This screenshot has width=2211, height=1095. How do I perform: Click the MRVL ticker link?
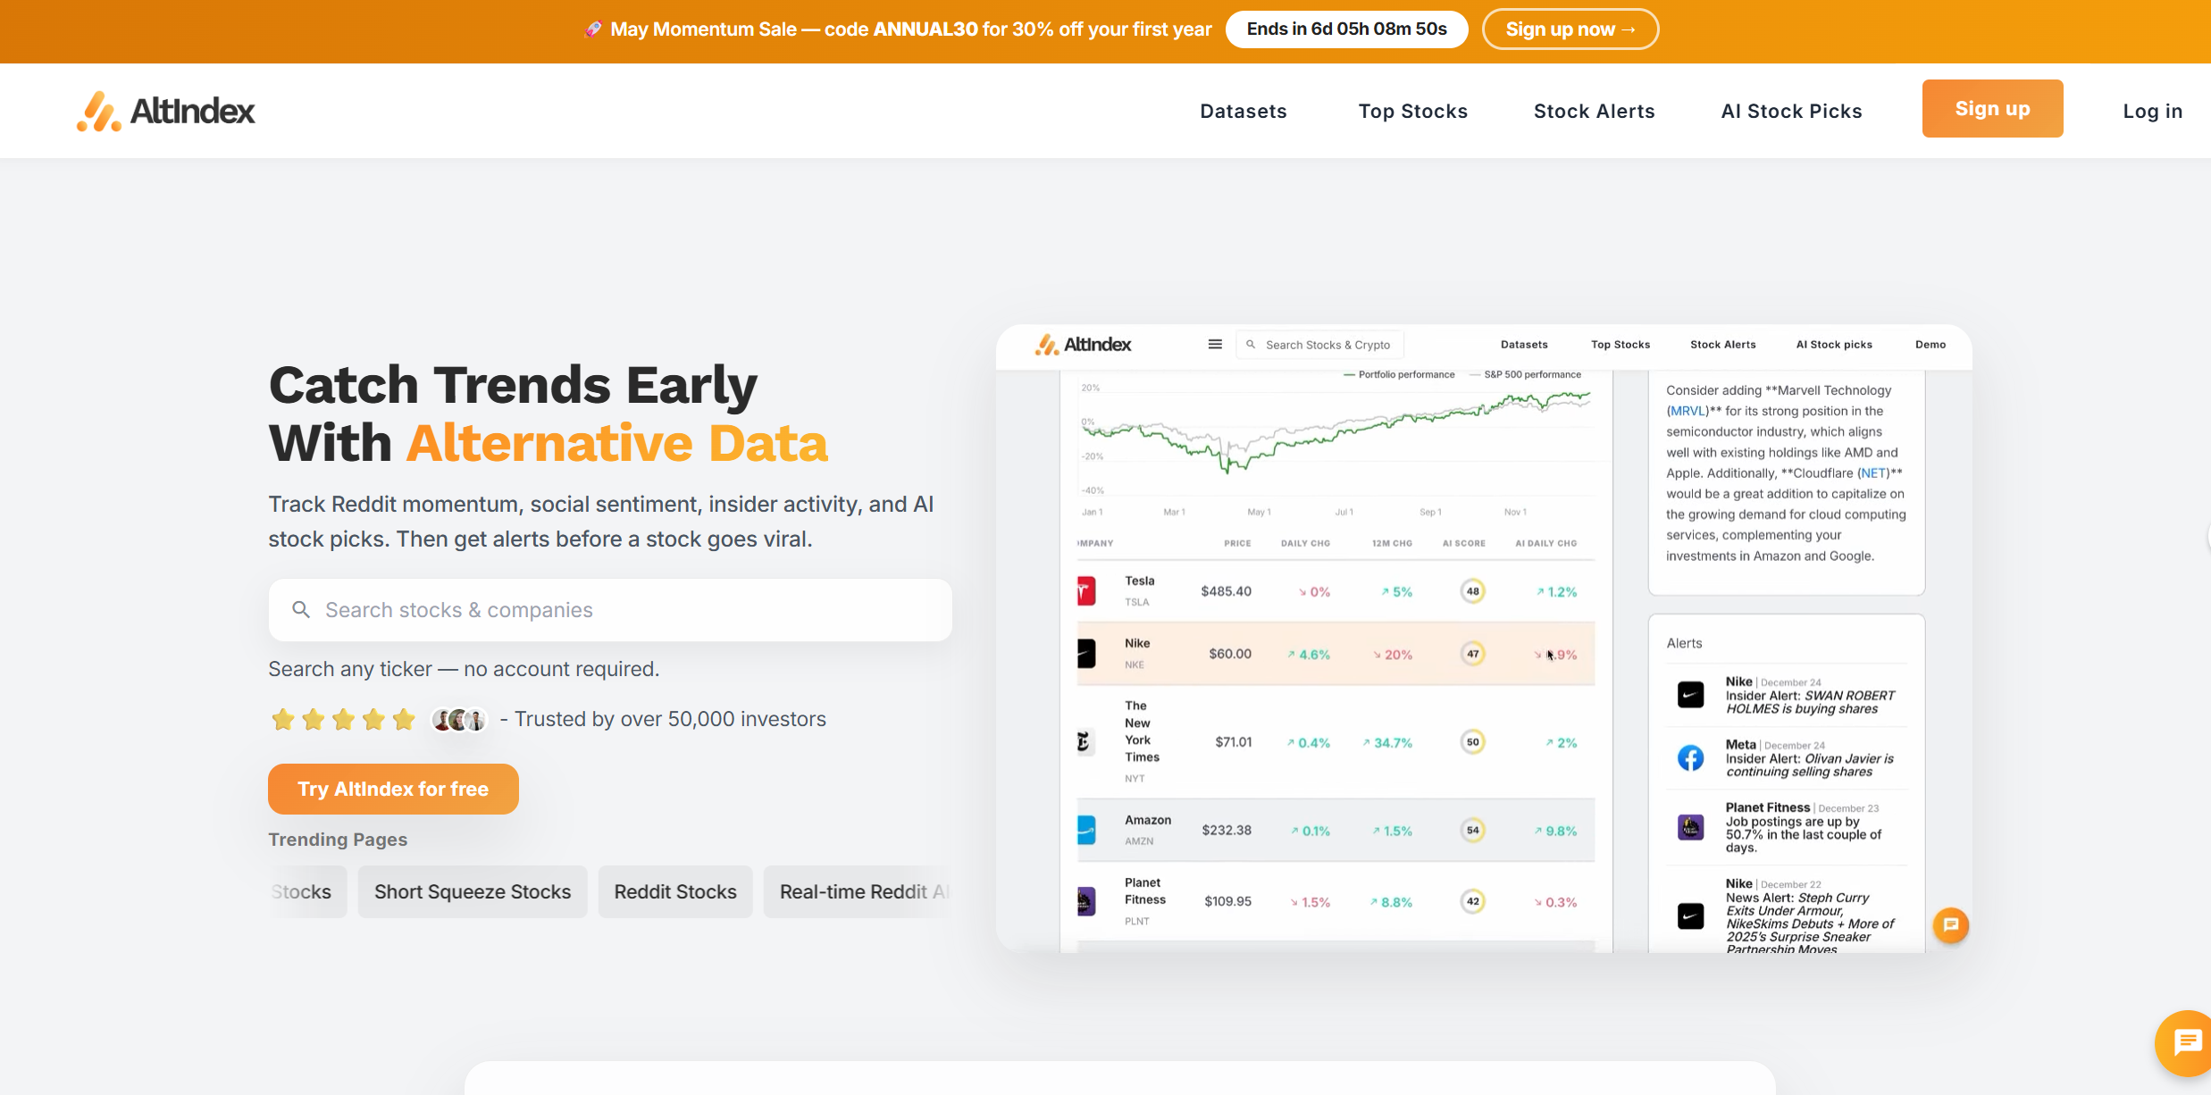coord(1688,411)
